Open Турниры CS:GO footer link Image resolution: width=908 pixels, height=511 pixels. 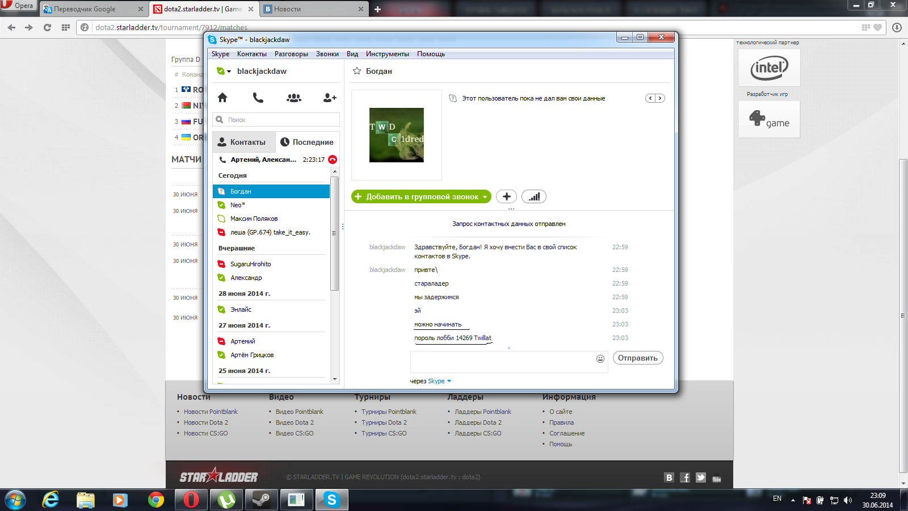pos(384,433)
